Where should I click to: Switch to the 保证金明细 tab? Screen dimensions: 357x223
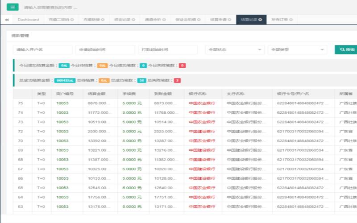186,20
